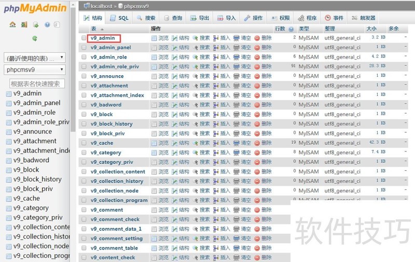Click the sidebar table quick-search field
The image size is (415, 262).
click(x=37, y=84)
